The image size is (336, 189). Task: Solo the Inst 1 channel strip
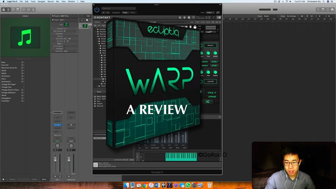pos(60,176)
